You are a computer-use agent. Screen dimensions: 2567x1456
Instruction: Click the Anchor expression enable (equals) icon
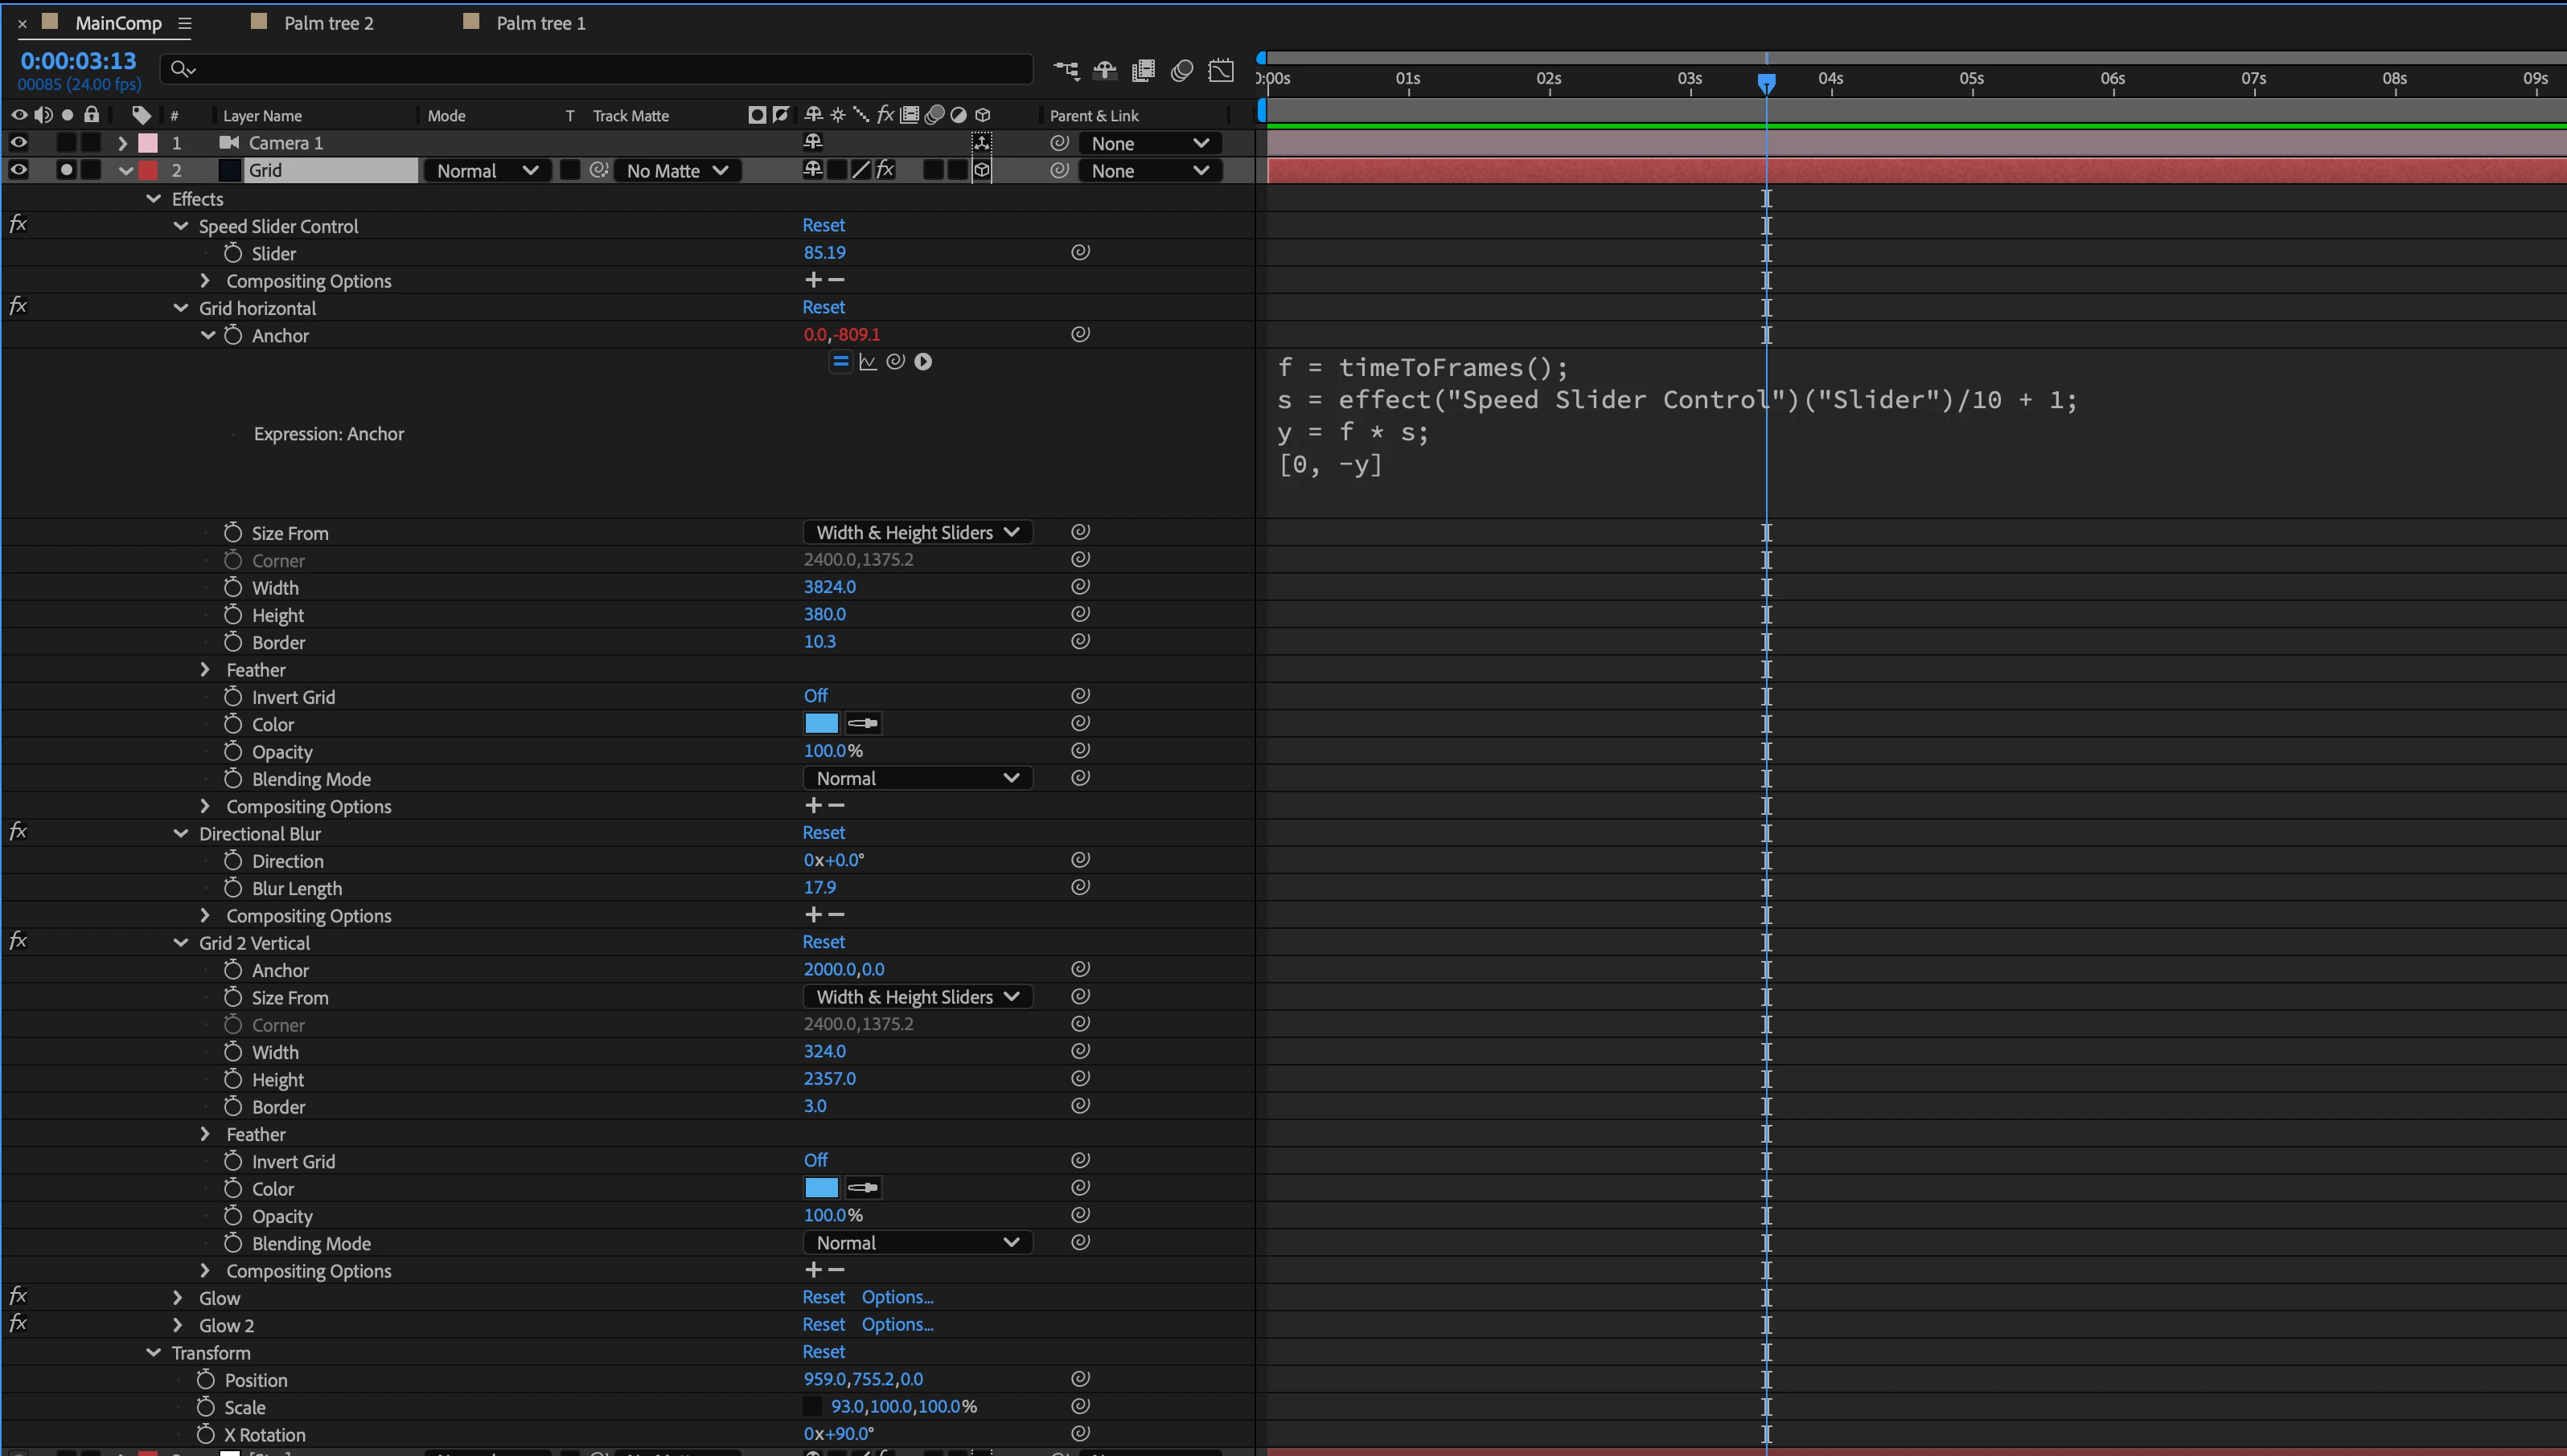tap(840, 362)
